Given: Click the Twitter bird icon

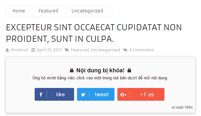Looking at the screenshot, I should pos(83,95).
